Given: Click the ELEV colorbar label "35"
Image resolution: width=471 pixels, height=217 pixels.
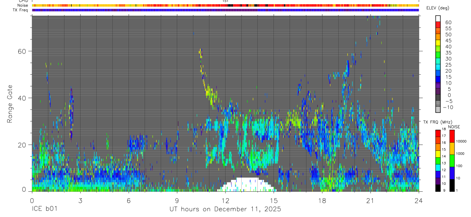Looking at the screenshot, I should 448,53.
